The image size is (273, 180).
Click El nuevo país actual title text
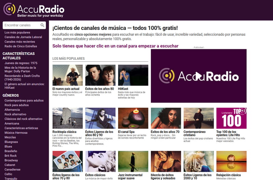[66, 89]
